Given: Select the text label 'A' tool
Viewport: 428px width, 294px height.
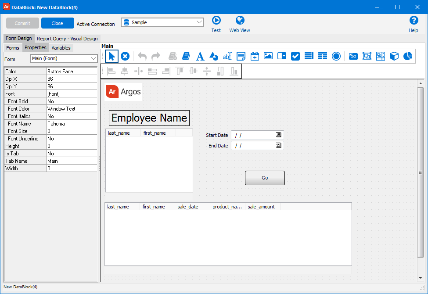Looking at the screenshot, I should 200,56.
